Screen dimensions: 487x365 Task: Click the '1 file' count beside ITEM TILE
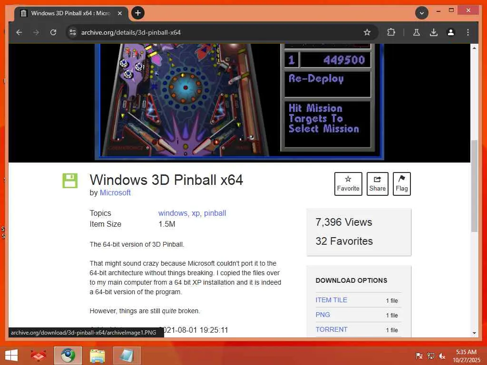click(392, 301)
